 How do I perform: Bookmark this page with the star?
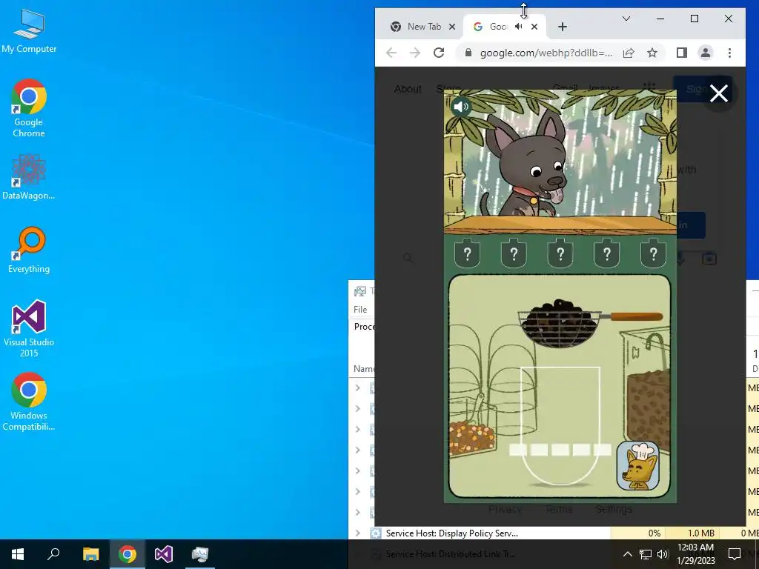[x=652, y=53]
